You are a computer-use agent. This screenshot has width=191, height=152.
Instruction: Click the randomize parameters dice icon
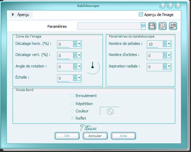coord(162,26)
